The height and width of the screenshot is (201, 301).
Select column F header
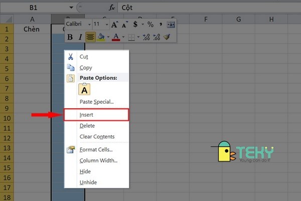tap(206, 19)
